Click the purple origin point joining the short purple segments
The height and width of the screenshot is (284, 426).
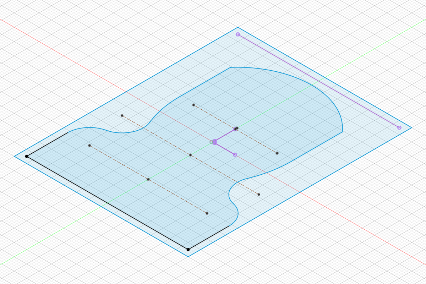pos(214,142)
